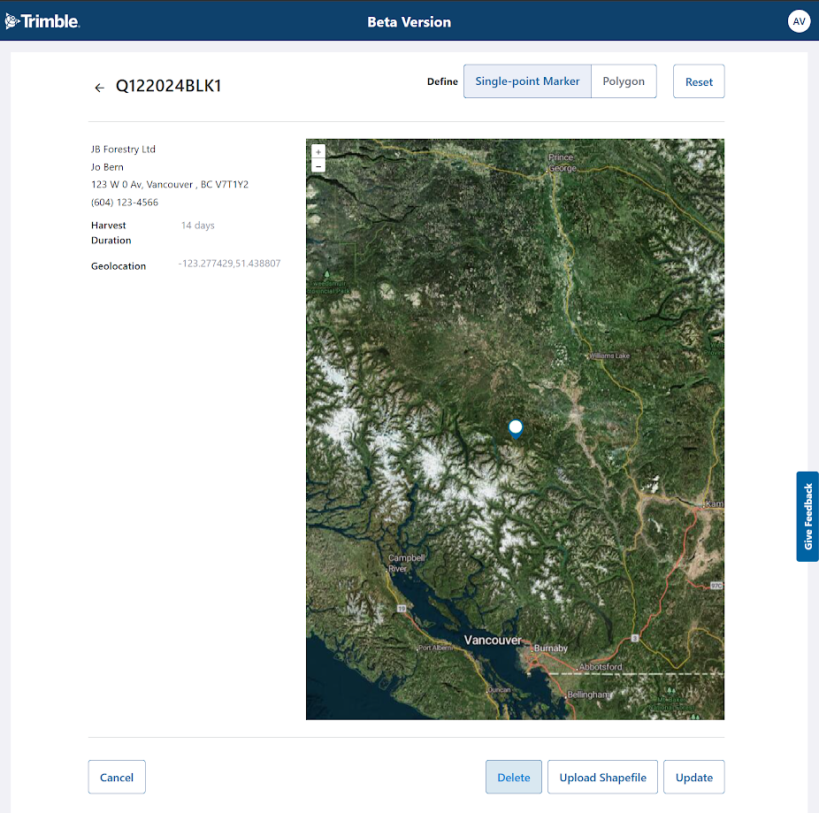The height and width of the screenshot is (813, 819).
Task: Delete the marker definition
Action: point(513,776)
